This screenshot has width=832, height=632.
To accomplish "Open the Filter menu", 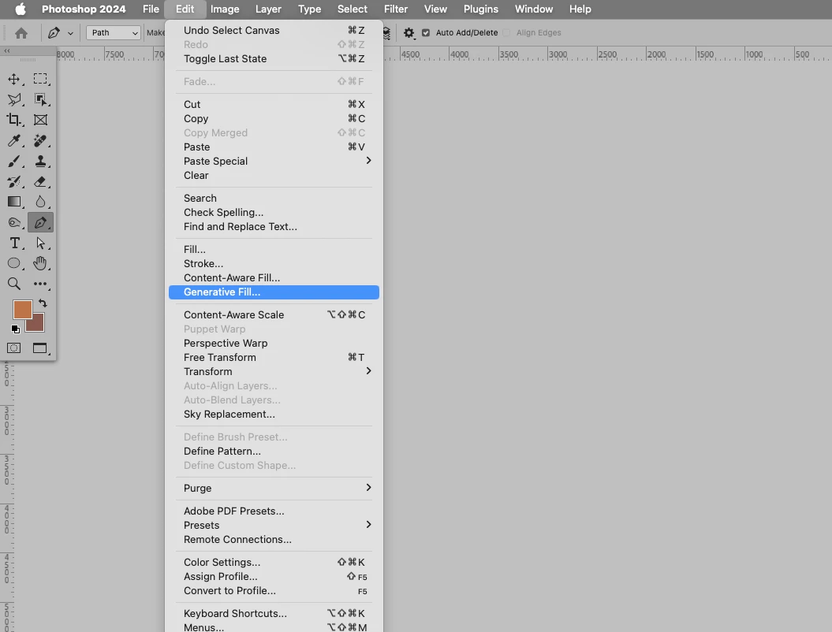I will (x=396, y=9).
